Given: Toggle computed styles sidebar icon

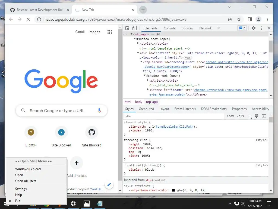Looking at the screenshot, I should pyautogui.click(x=264, y=116).
